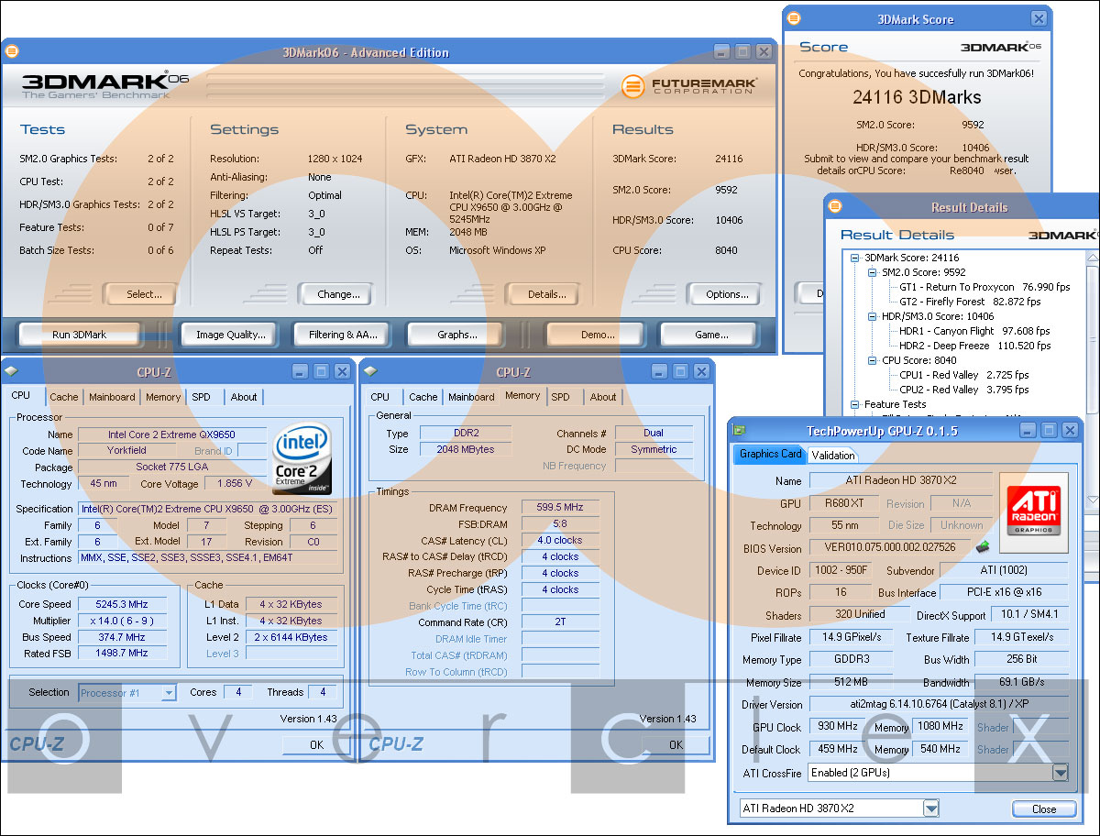Select HDR1 - Canyon Flight row
1100x836 pixels.
point(974,331)
